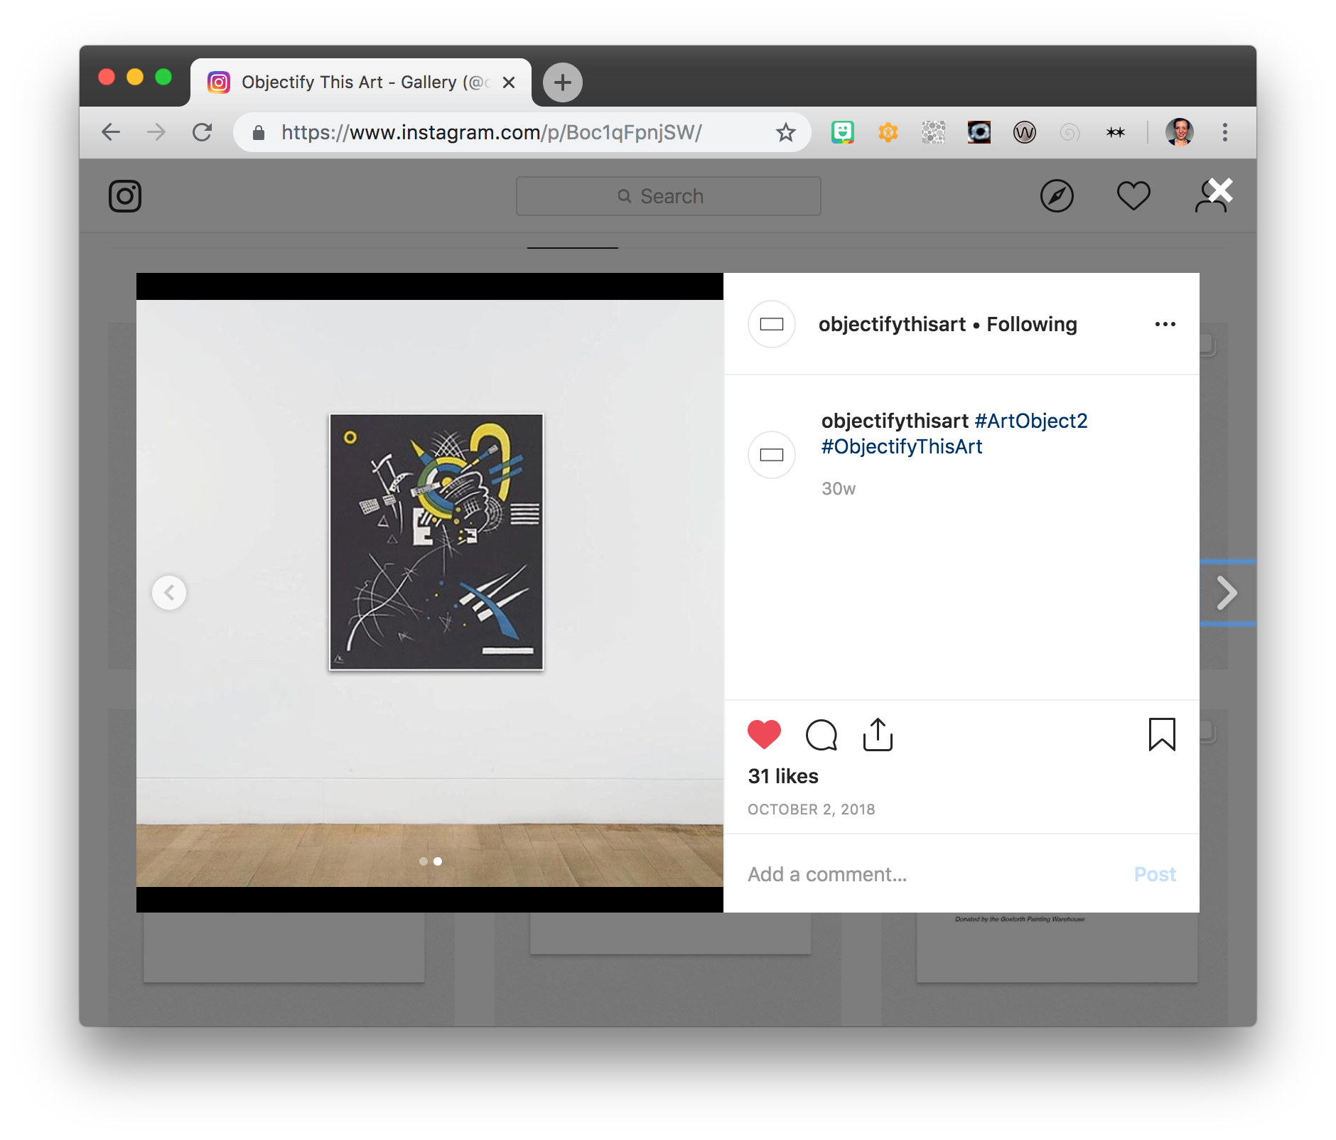The height and width of the screenshot is (1140, 1336).
Task: Open the three-dot post options menu
Action: coord(1165,324)
